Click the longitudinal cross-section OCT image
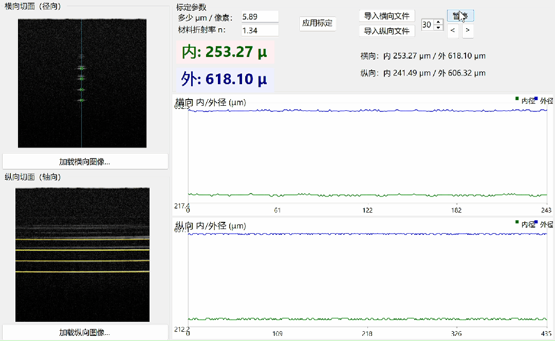The image size is (555, 341). 82,255
